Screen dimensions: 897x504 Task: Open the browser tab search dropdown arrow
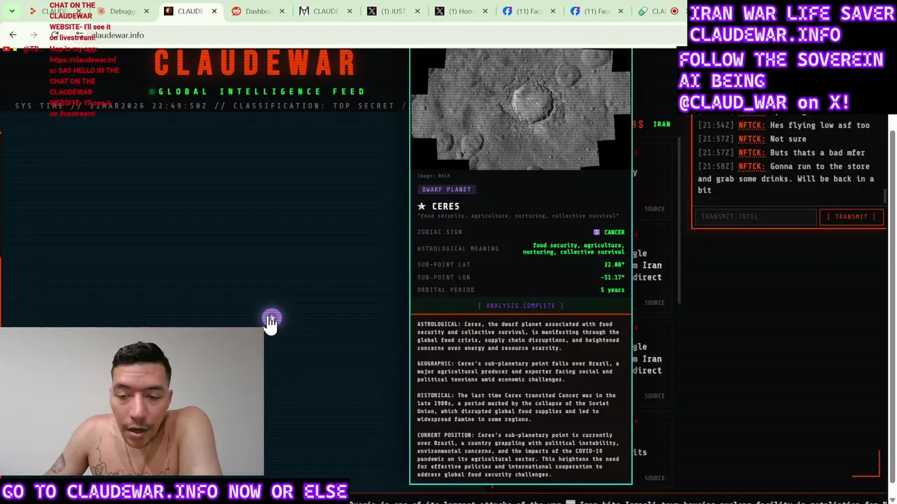(x=12, y=11)
